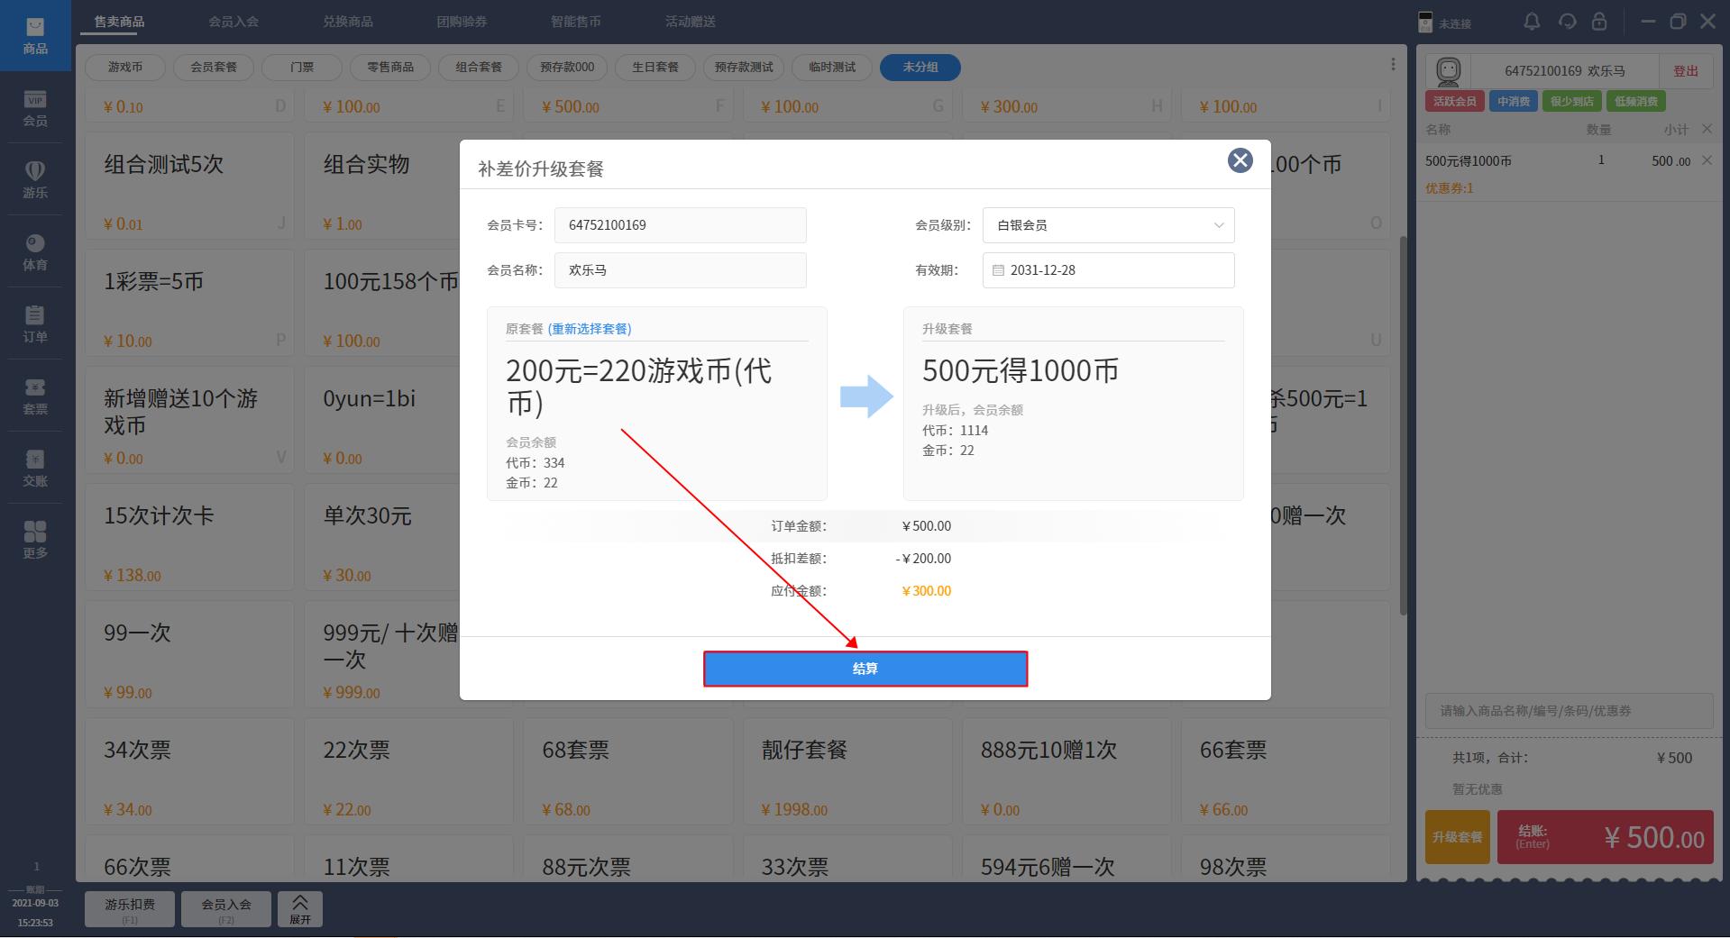Click the lock screen icon
1730x938 pixels.
[1599, 22]
